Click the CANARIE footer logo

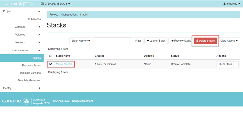[26, 101]
